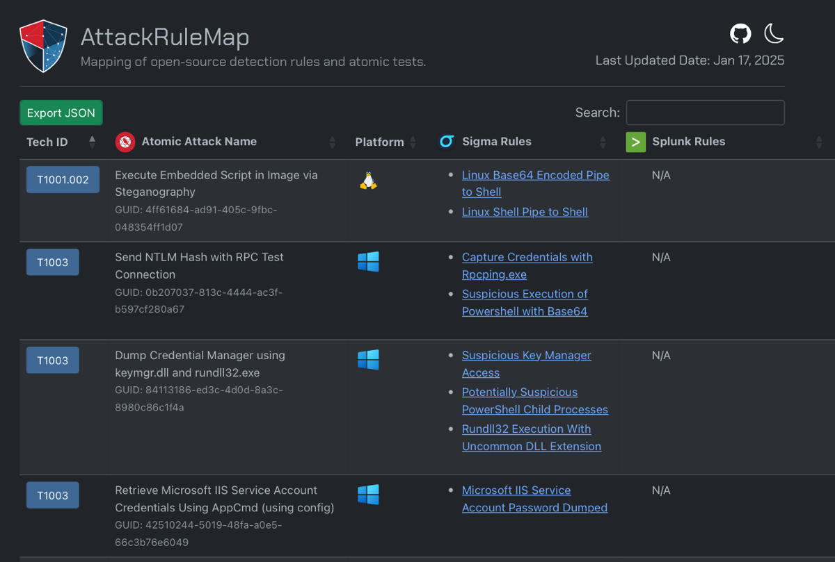The width and height of the screenshot is (835, 562).
Task: Select GUID 4ff61684-ad91-405c-9fbc text
Action: (x=196, y=217)
